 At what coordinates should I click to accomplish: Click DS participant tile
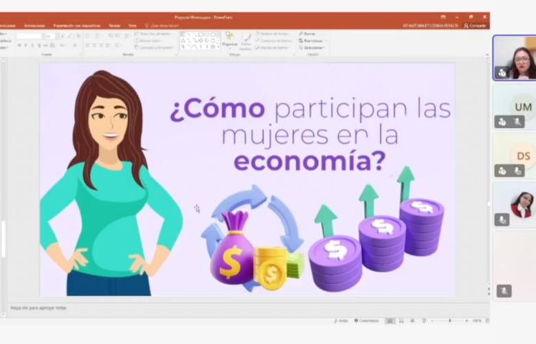click(x=514, y=155)
